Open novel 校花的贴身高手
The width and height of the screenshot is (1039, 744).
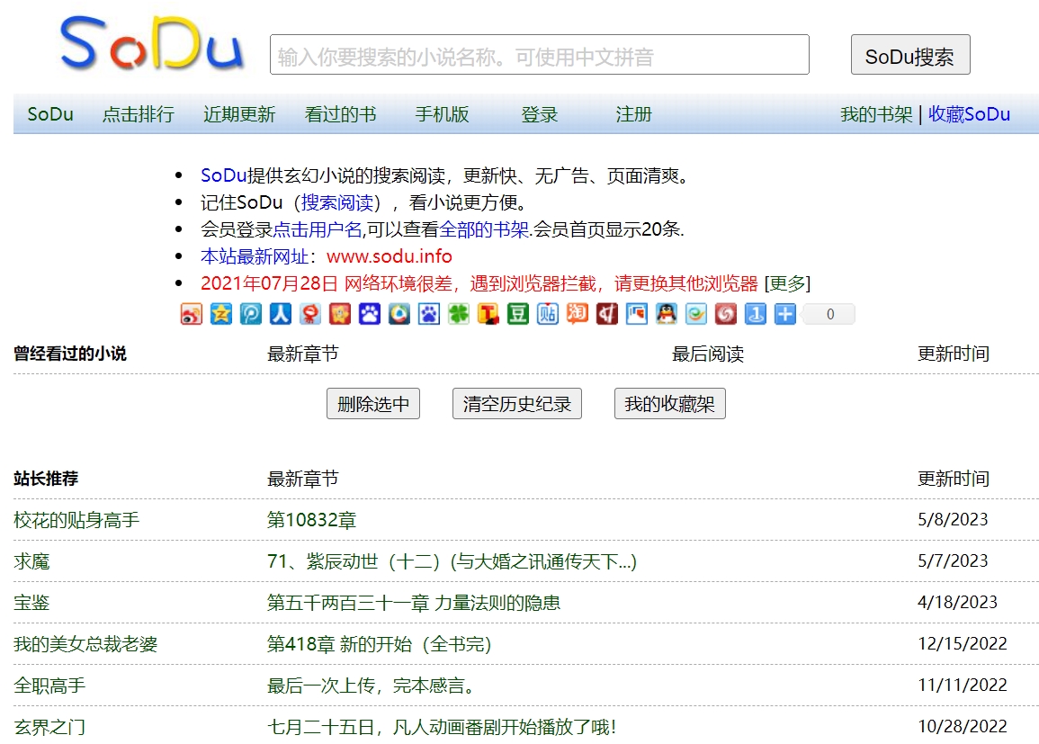point(76,520)
